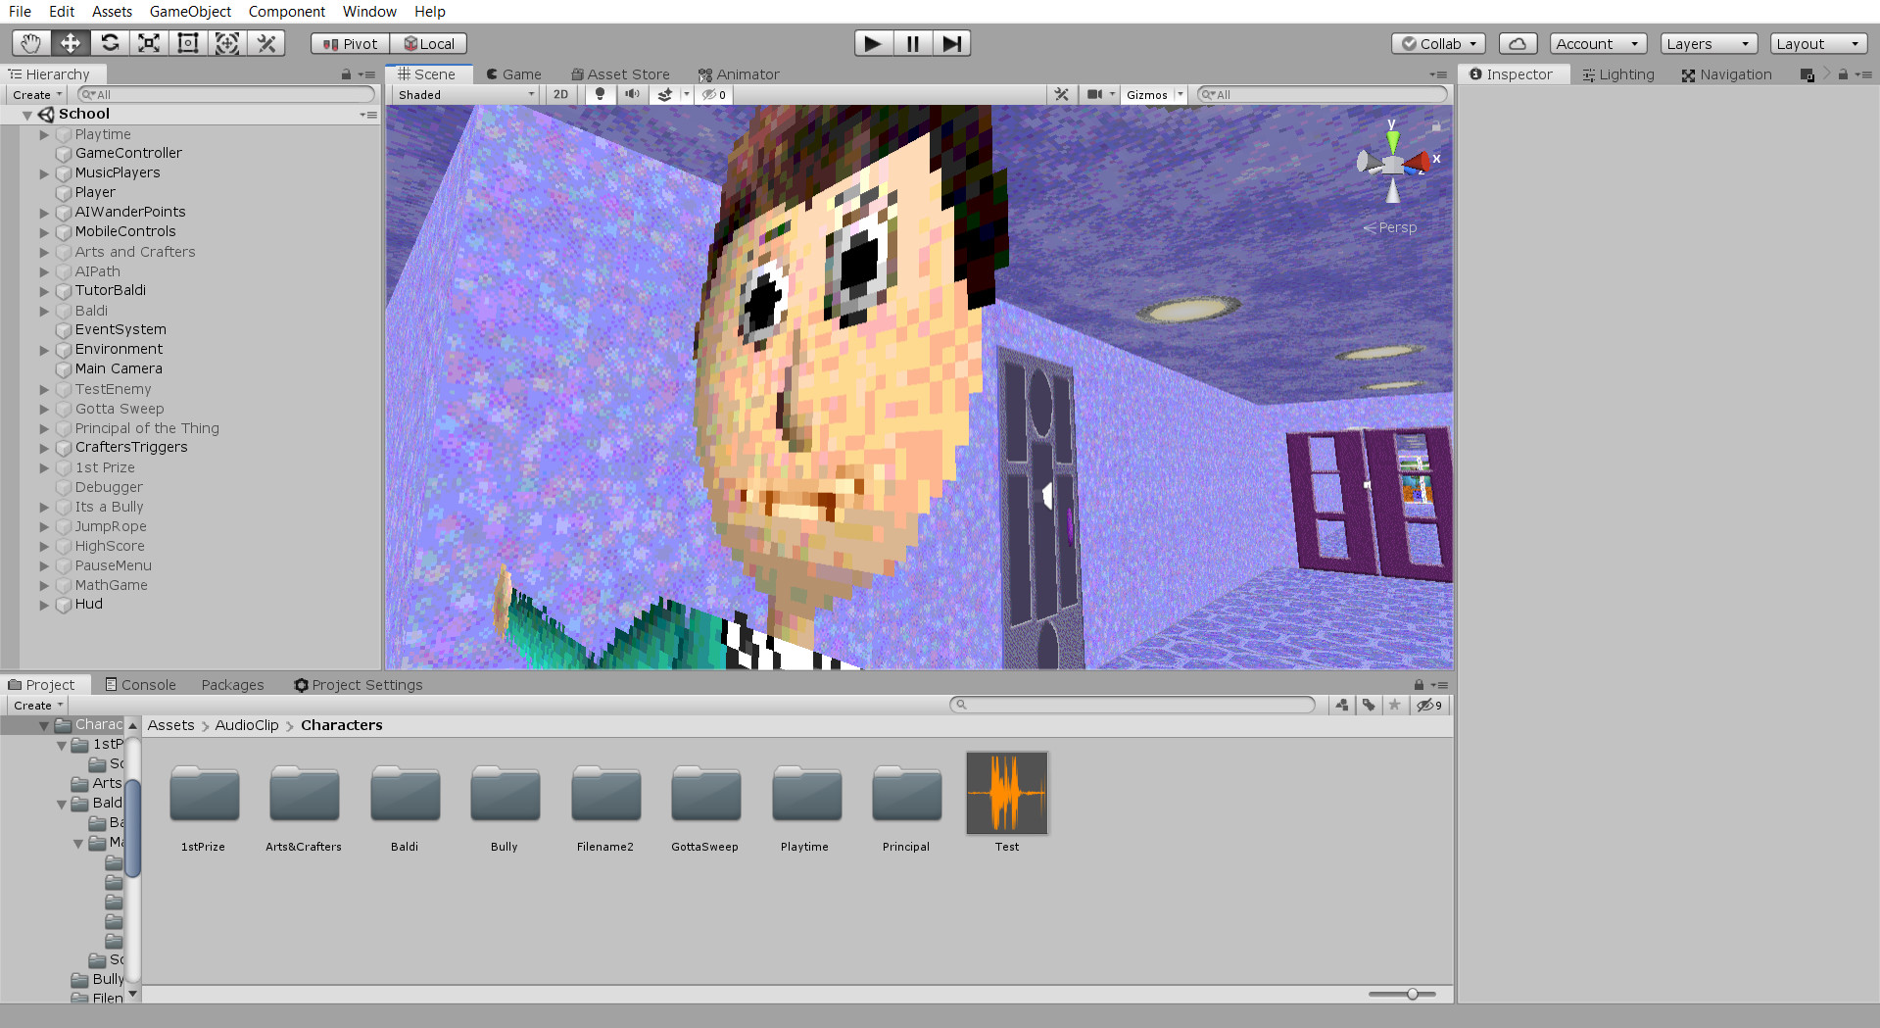
Task: Open the GameObject menu
Action: [190, 11]
